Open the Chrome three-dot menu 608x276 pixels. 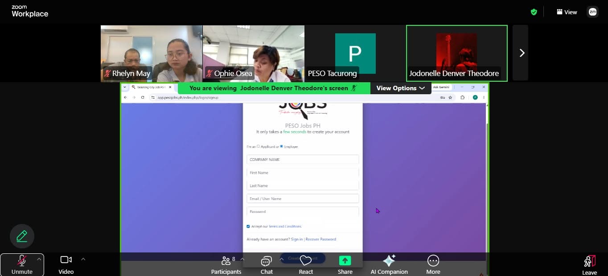click(484, 97)
